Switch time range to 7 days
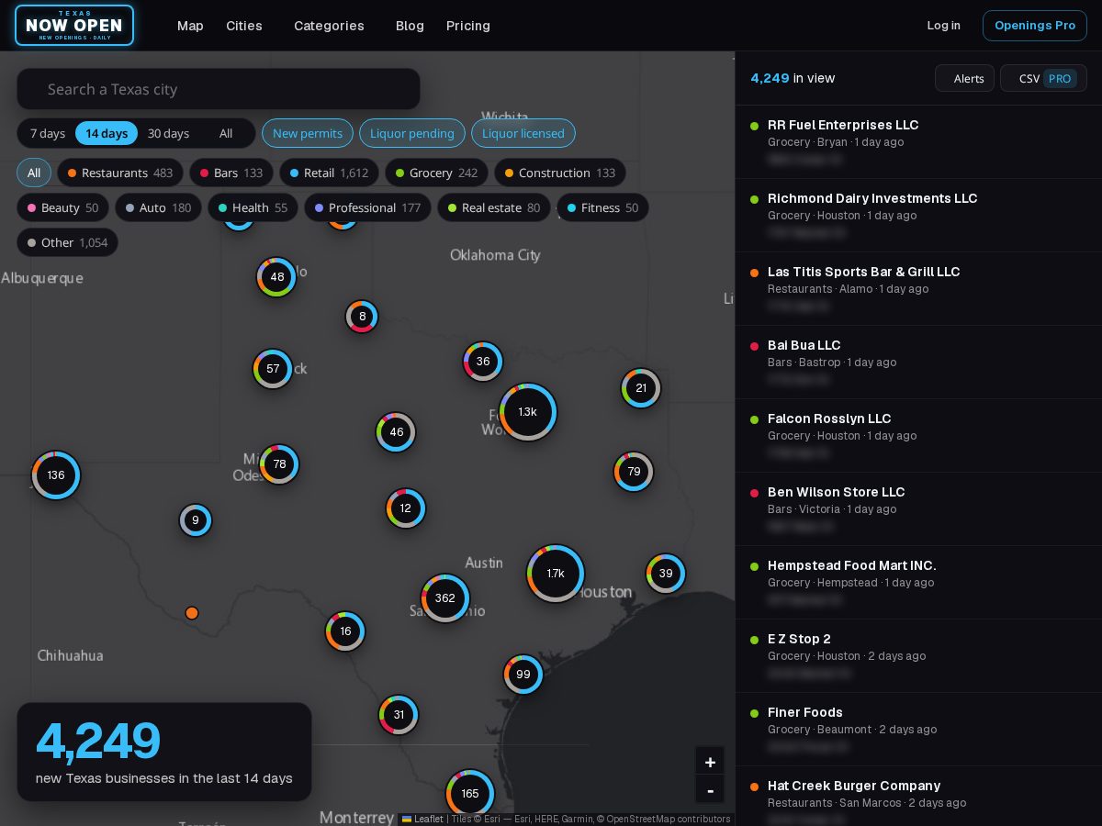1102x826 pixels. [48, 133]
